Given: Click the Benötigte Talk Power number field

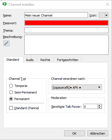Looking at the screenshot, I should tap(91, 106).
